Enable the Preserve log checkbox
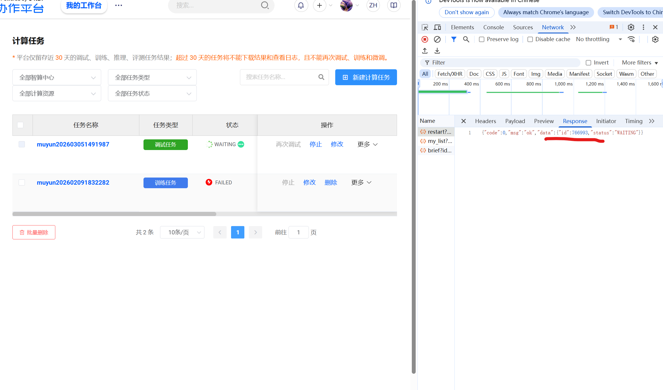Image resolution: width=663 pixels, height=390 pixels. click(x=482, y=39)
